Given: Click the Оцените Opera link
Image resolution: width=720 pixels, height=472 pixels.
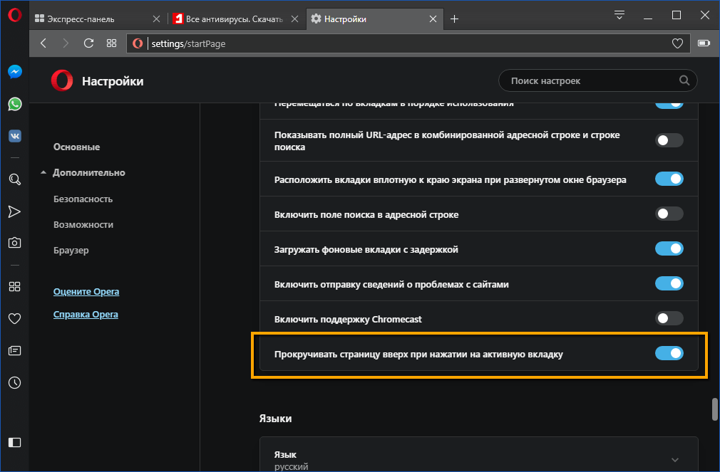Looking at the screenshot, I should pos(86,291).
